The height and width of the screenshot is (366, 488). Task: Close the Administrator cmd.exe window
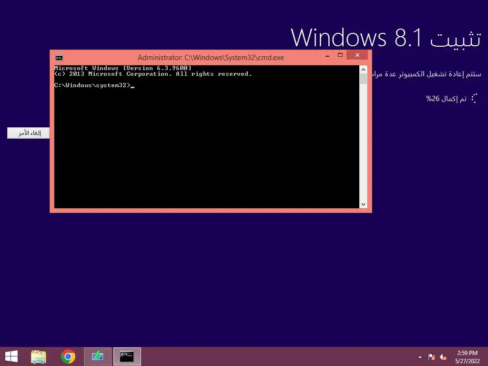pyautogui.click(x=357, y=55)
